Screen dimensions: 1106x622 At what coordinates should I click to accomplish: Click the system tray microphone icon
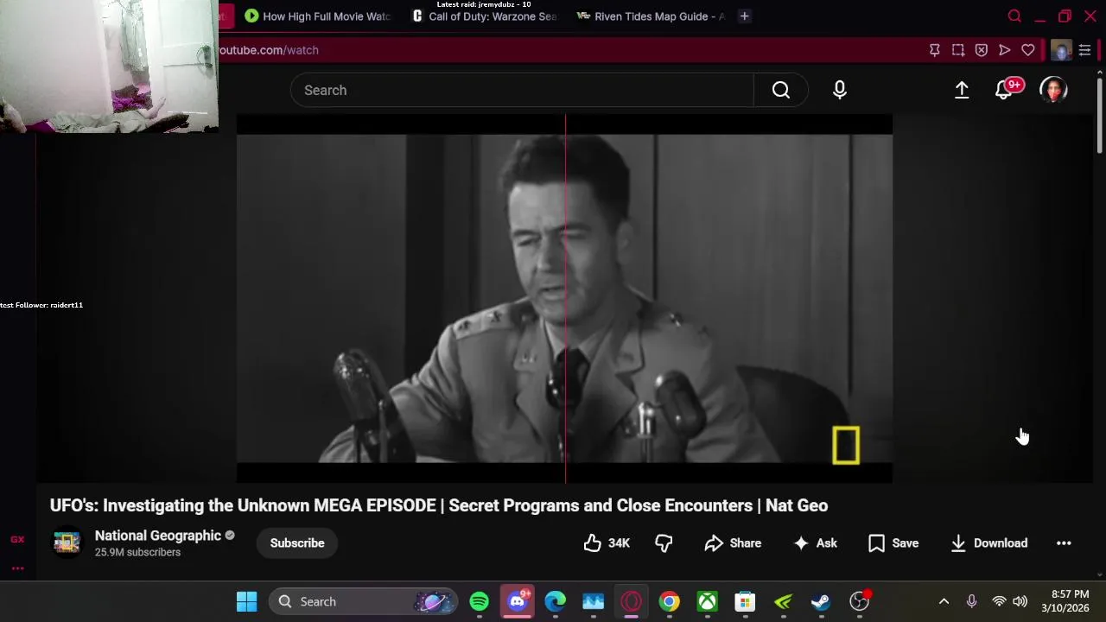coord(971,601)
